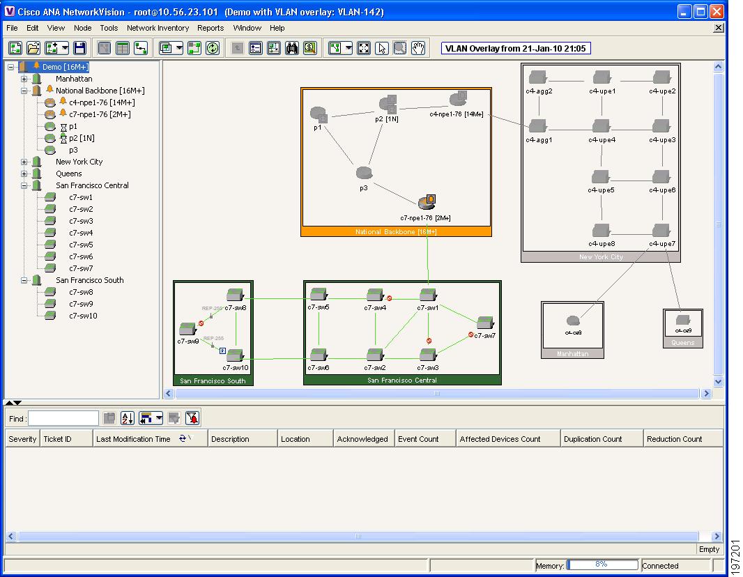Viewport: 743px width, 577px height.
Task: Click the p3 router icon on map
Action: coord(364,174)
